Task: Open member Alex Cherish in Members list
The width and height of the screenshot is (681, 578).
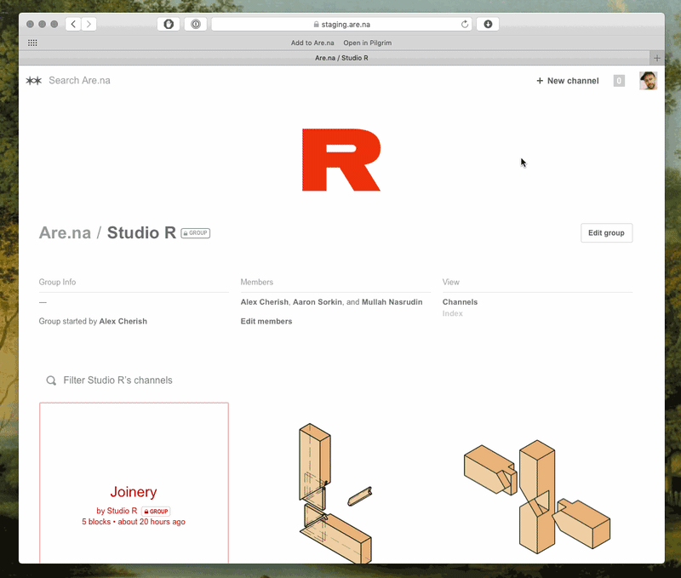Action: tap(265, 302)
